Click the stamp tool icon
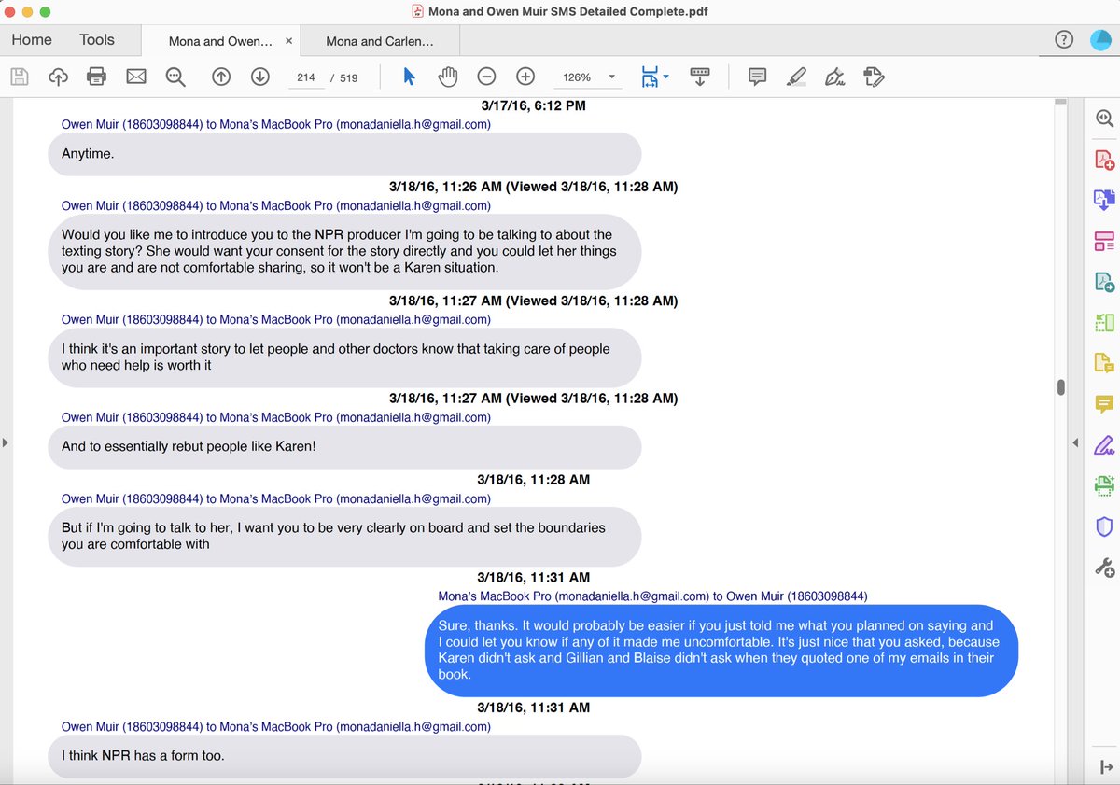 click(x=874, y=77)
